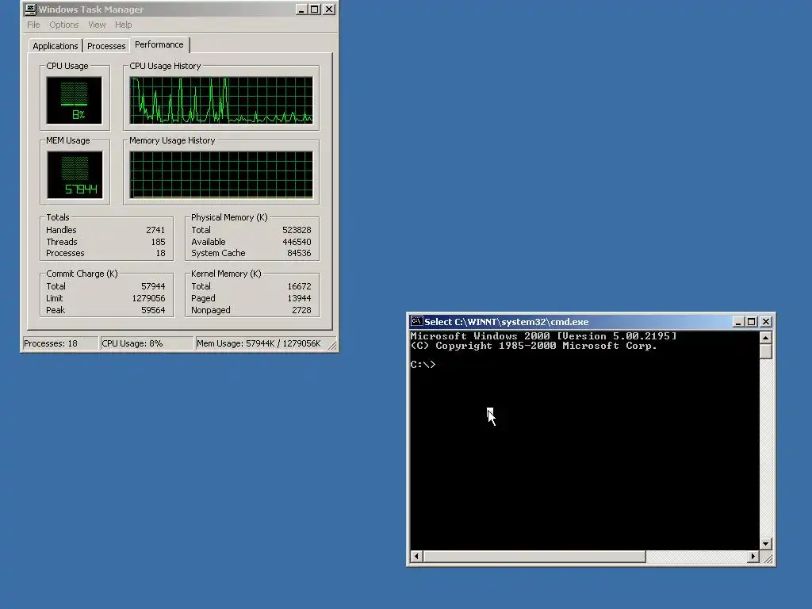Open the Help menu in Task Manager
This screenshot has width=812, height=609.
[x=123, y=25]
